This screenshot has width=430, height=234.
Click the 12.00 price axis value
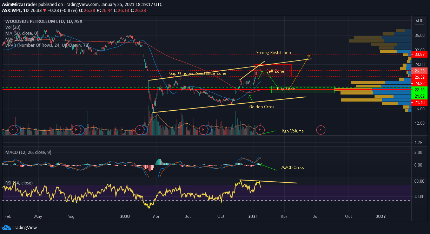tap(419, 123)
